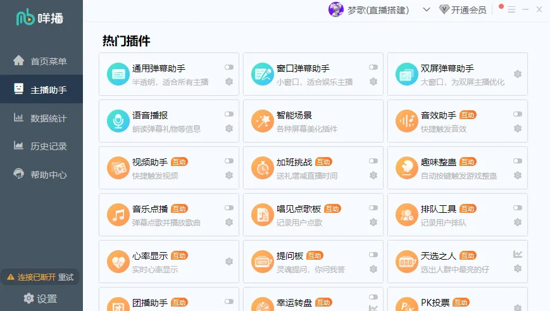Enable the 趣味整蛊 switch
Viewport: 550px width, 311px height.
(517, 161)
